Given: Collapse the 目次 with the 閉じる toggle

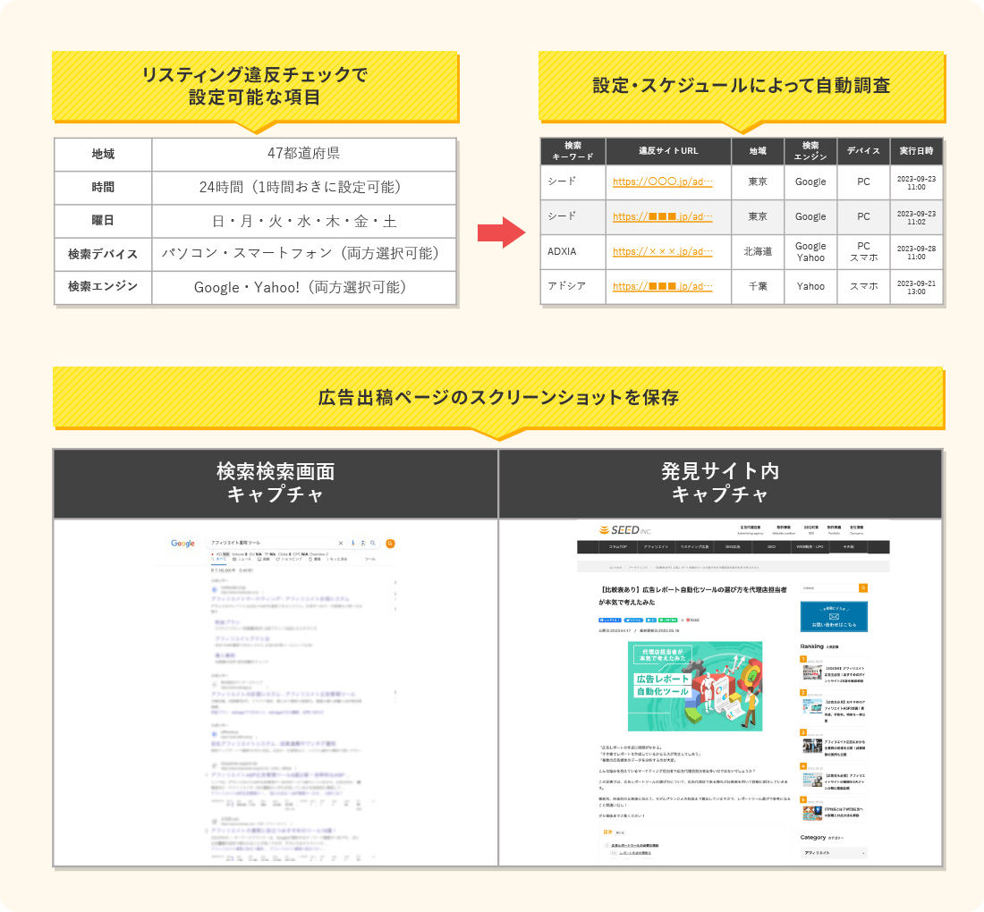Looking at the screenshot, I should point(620,832).
